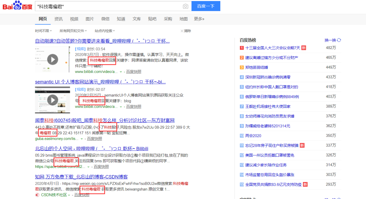Expand the 所有网页和文件 filter dropdown

[73, 31]
